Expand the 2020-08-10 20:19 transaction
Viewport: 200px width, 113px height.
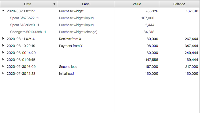(3, 46)
